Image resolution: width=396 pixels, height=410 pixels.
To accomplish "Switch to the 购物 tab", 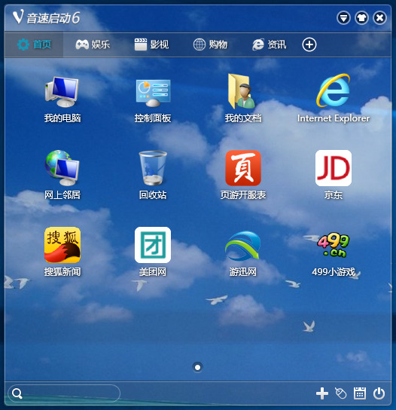I will coord(210,44).
